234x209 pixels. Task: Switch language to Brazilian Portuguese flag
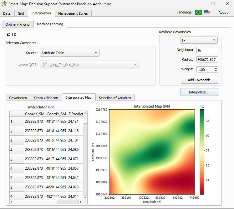(x=198, y=12)
